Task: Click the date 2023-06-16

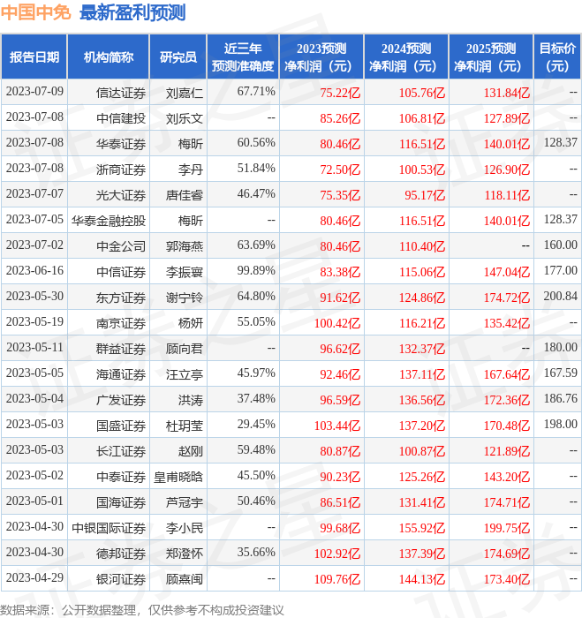Action: 34,270
